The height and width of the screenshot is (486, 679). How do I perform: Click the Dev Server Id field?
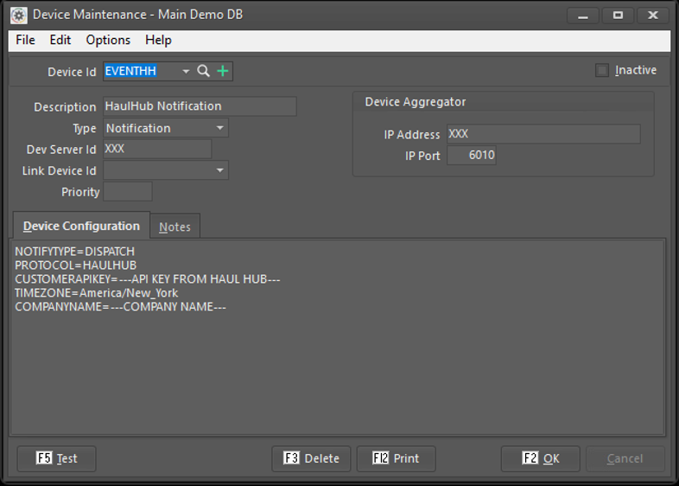coord(157,149)
